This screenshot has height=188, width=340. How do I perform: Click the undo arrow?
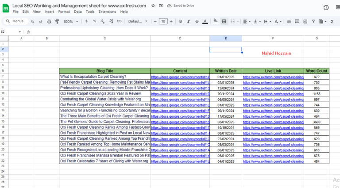32,21
